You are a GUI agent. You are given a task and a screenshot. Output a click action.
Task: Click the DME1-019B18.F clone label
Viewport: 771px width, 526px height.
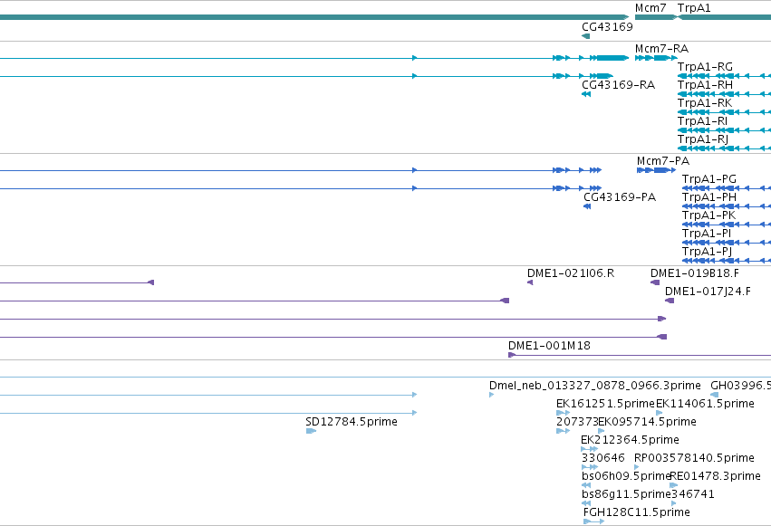(694, 273)
